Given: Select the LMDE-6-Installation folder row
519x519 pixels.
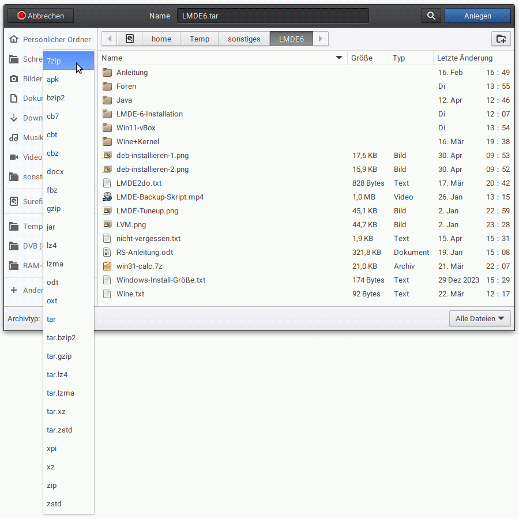Looking at the screenshot, I should point(306,114).
